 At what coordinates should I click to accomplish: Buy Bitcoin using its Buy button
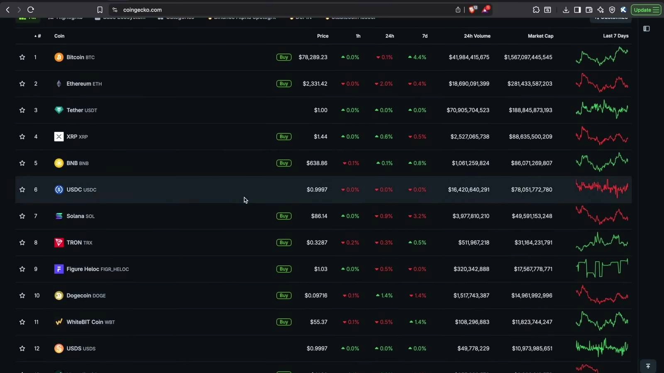pos(284,57)
